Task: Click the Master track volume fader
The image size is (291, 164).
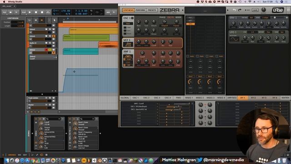Action: click(42, 108)
